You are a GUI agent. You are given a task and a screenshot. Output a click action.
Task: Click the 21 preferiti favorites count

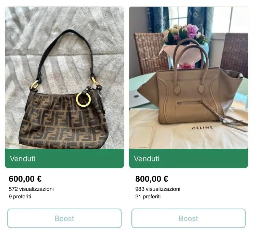click(148, 197)
